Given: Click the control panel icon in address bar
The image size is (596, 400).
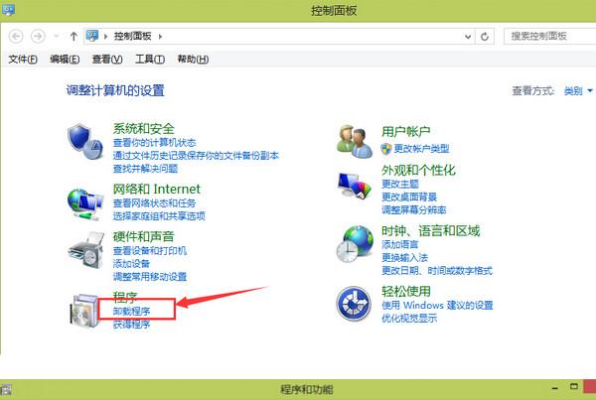Looking at the screenshot, I should click(x=92, y=36).
